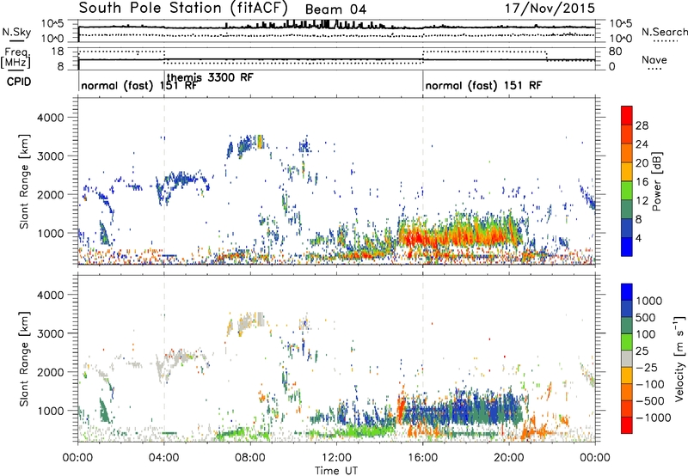688x476 pixels.
Task: Click the 12:00 time axis tick label
Action: coord(336,458)
